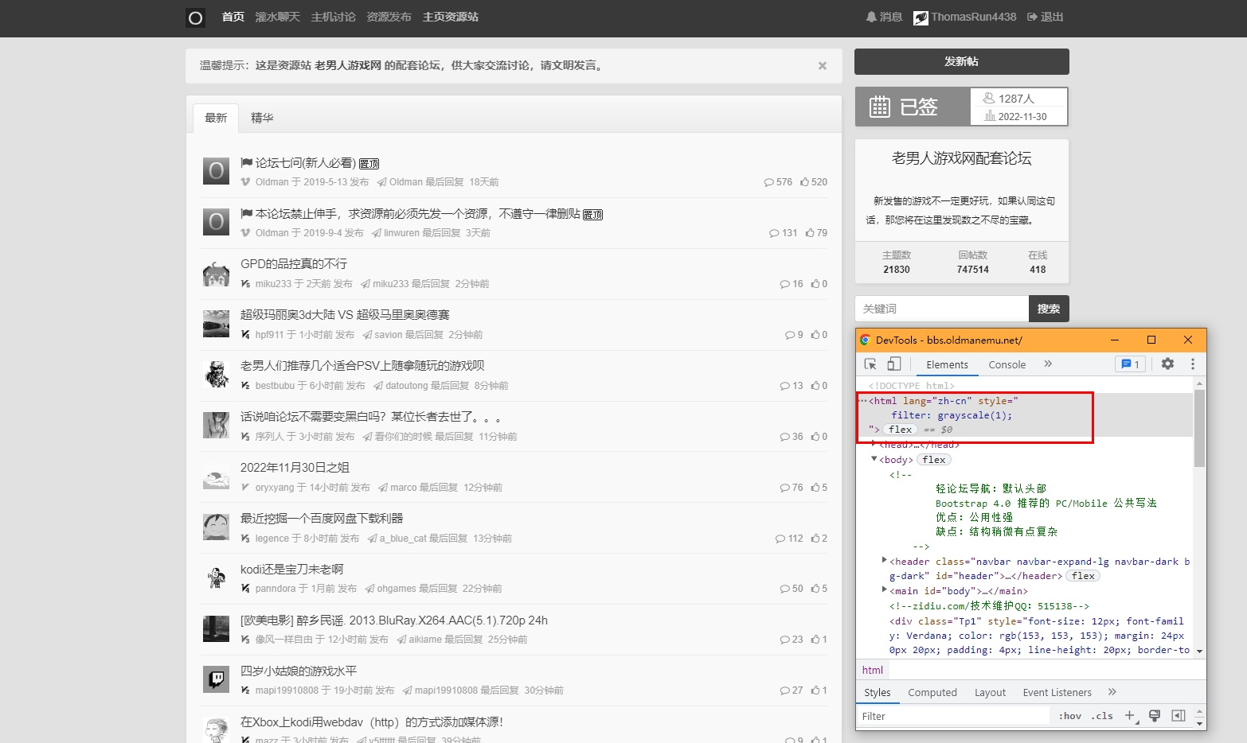1247x743 pixels.
Task: Open 主机讨论 nav item
Action: click(334, 17)
